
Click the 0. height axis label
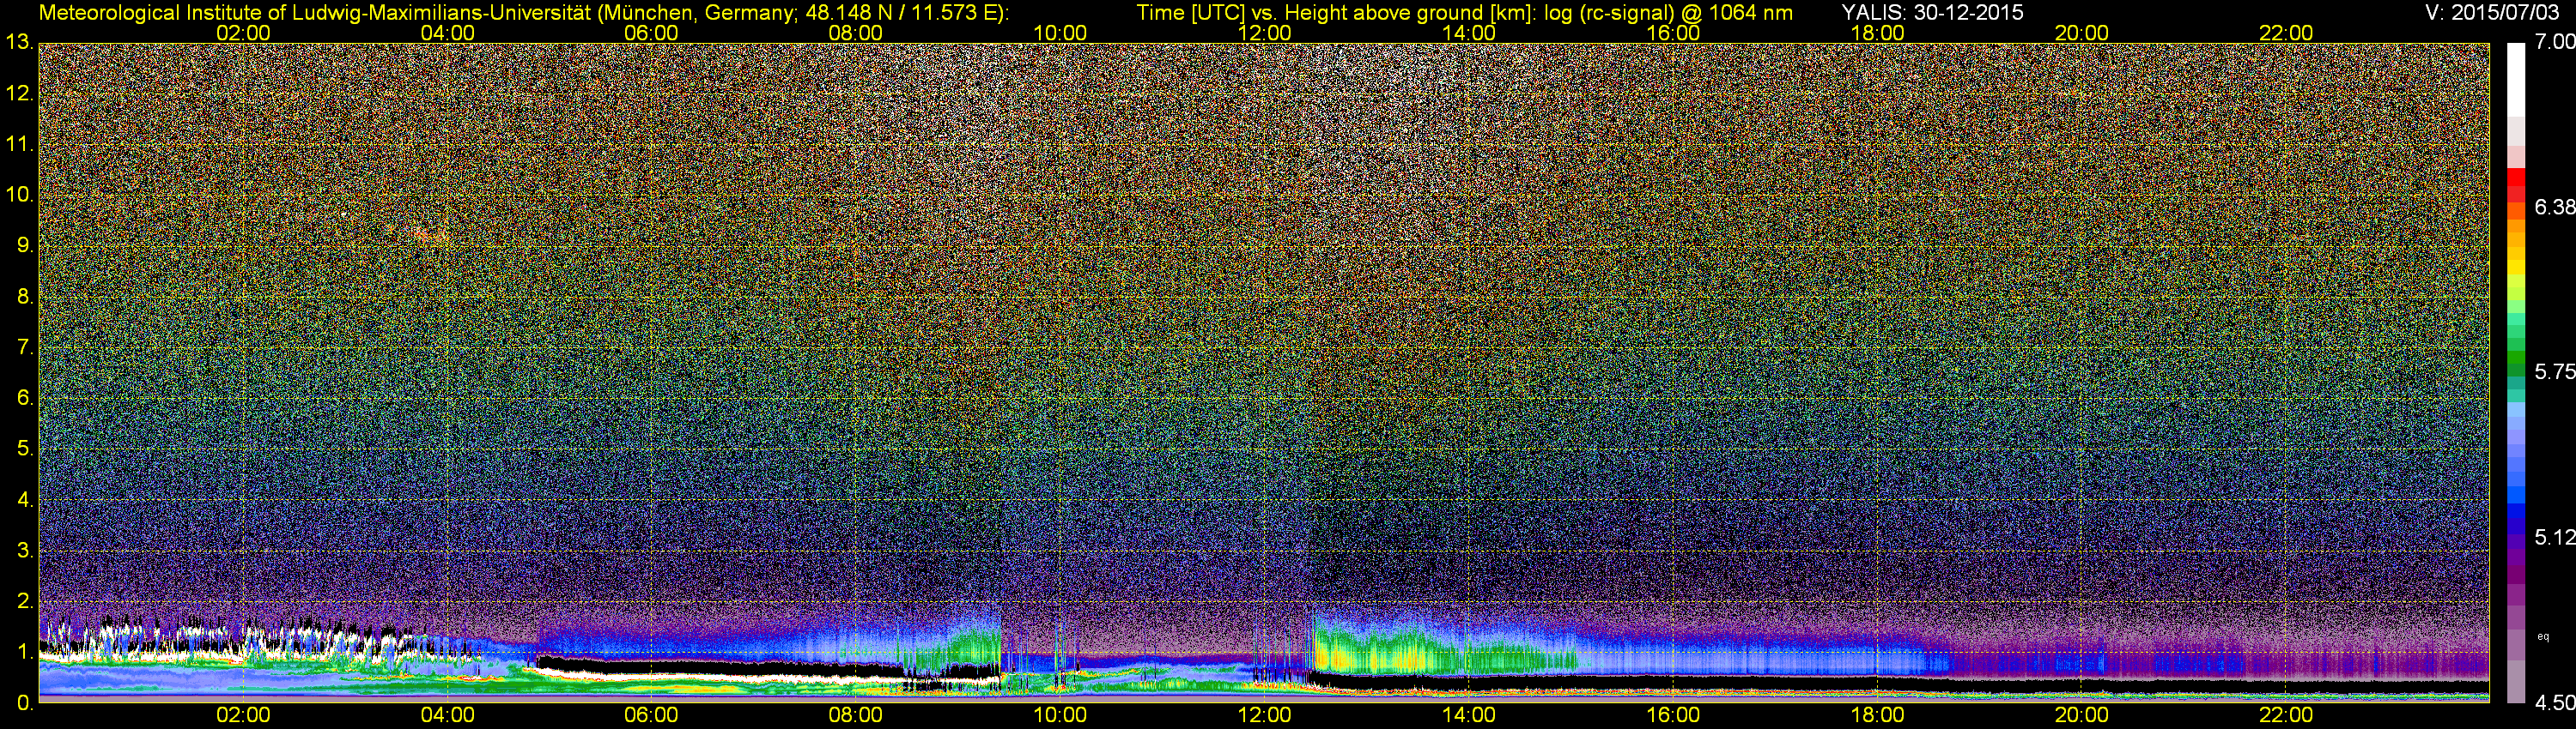(26, 702)
